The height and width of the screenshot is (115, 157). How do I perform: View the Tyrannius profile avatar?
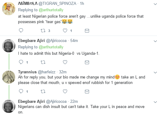pos(9,77)
